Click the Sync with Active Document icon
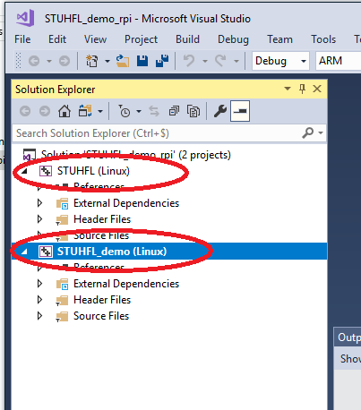 coord(154,111)
